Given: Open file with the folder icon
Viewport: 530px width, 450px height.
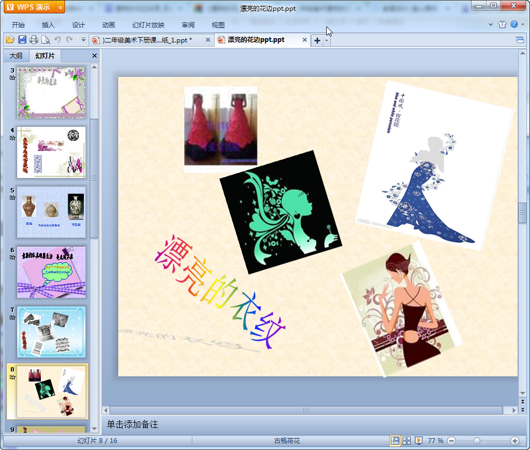Looking at the screenshot, I should pos(10,40).
